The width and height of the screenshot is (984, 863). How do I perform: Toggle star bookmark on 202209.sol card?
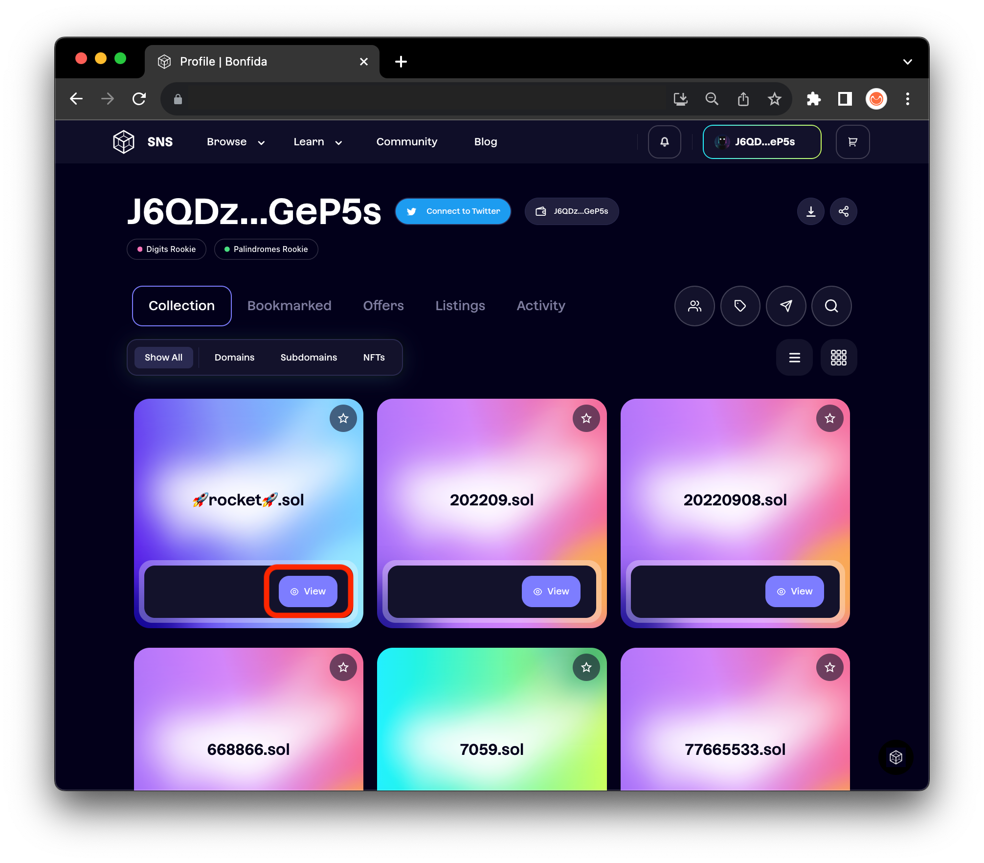click(x=586, y=418)
